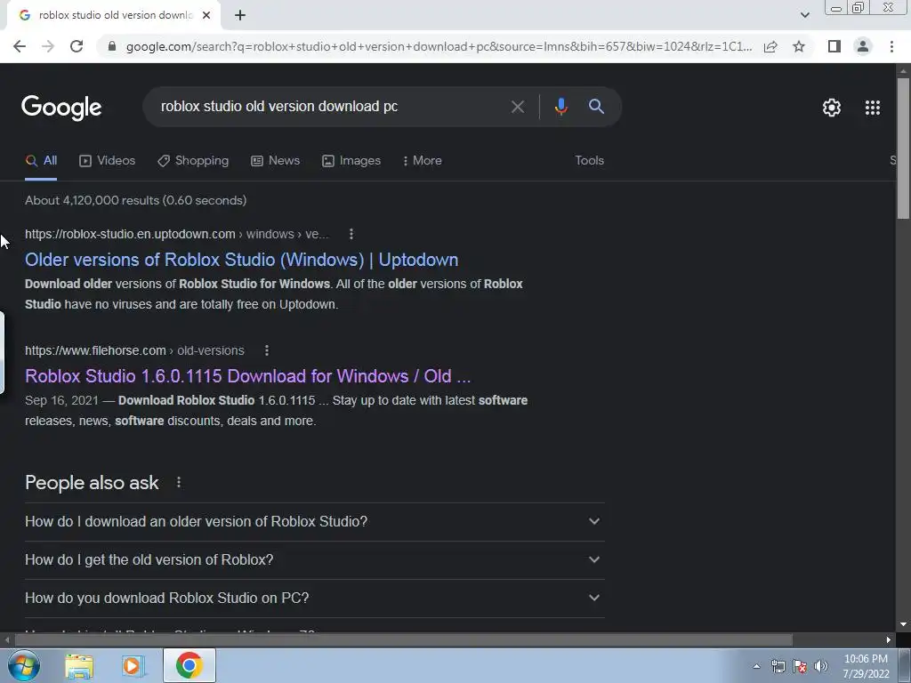Clear the search box text

(517, 107)
